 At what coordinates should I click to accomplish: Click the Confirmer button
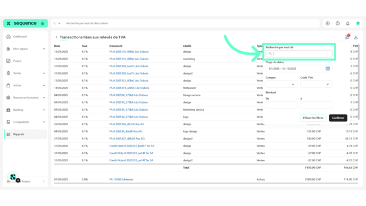pos(338,118)
